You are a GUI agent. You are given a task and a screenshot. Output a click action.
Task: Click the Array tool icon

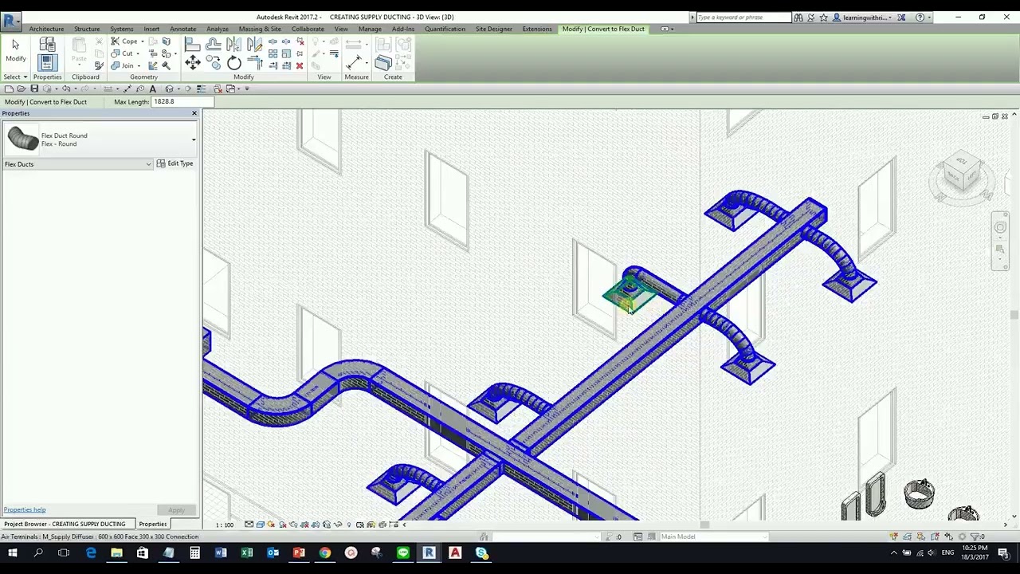pyautogui.click(x=273, y=54)
